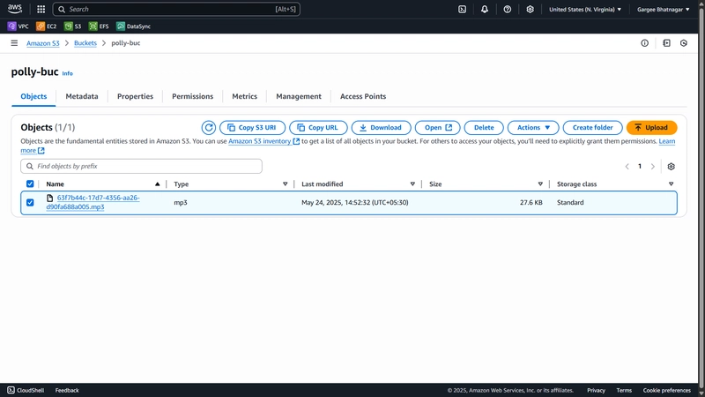This screenshot has height=397, width=705.
Task: Open the help question mark menu
Action: (508, 9)
